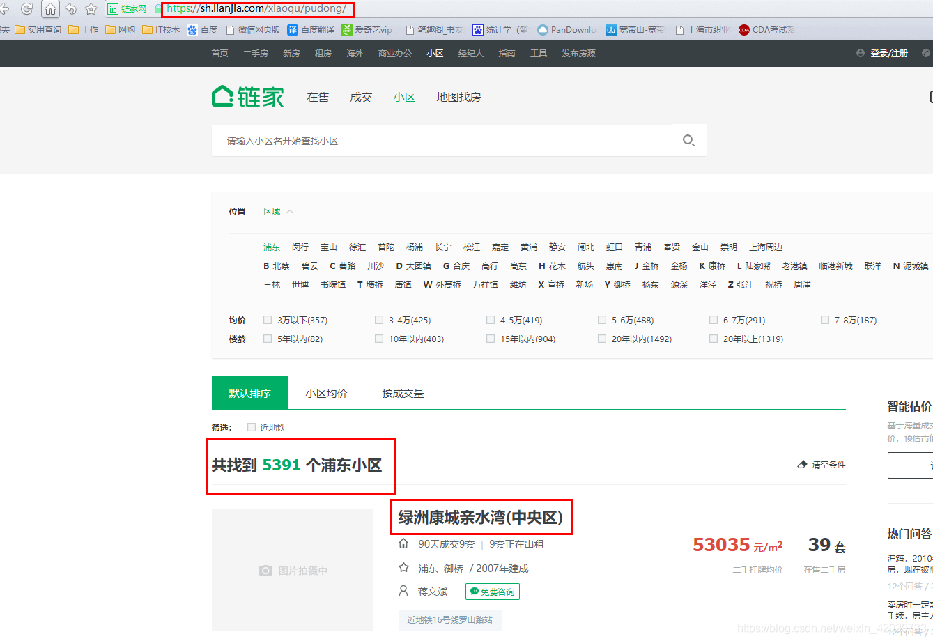Click the 清空条件 eraser icon
The height and width of the screenshot is (641, 933).
(x=802, y=465)
